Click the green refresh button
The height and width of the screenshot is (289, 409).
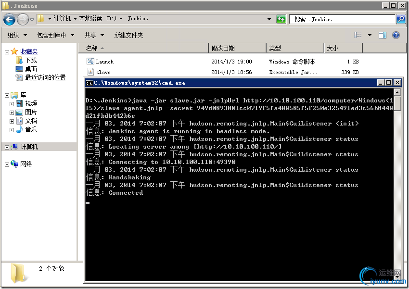[x=281, y=19]
